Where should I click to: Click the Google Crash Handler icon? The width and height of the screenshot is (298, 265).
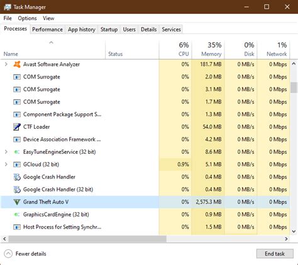point(17,177)
